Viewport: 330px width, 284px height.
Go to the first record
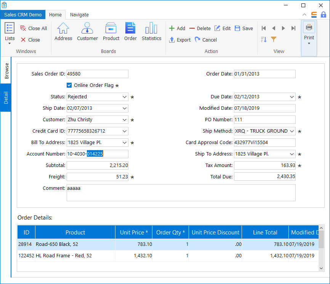(x=264, y=28)
